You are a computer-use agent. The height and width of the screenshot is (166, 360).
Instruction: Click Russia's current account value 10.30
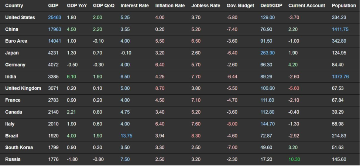coord(295,159)
